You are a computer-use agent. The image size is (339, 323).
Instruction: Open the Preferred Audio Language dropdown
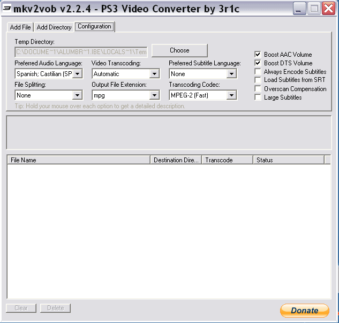pyautogui.click(x=49, y=74)
